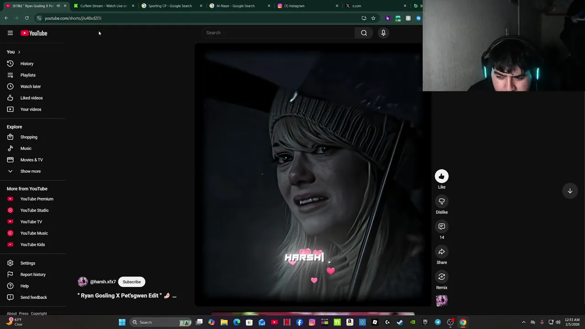
Task: Go back in browser
Action: pos(6,18)
